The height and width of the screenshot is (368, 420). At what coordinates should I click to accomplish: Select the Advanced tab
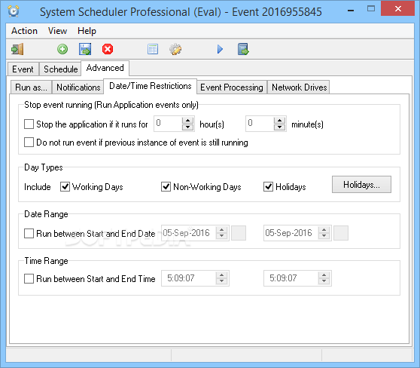pyautogui.click(x=105, y=68)
